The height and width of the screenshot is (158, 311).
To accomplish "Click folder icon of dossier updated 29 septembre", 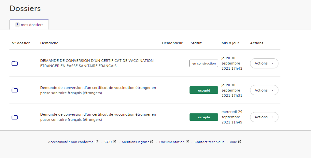I will coord(15,117).
